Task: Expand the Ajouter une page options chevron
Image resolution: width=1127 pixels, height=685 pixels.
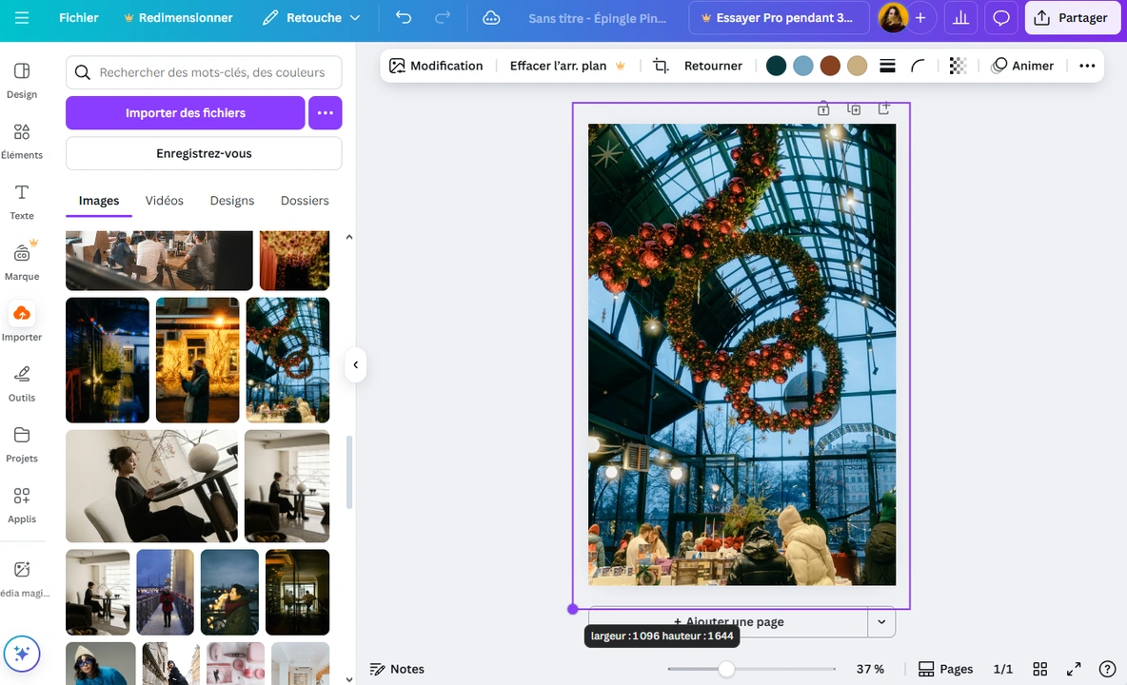Action: 881,621
